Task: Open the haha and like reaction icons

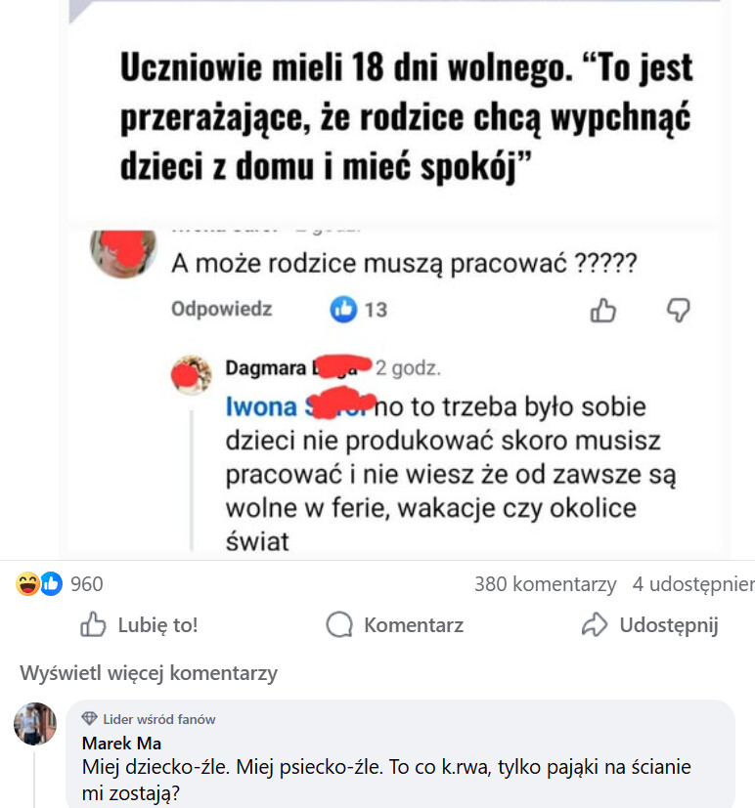Action: pyautogui.click(x=39, y=584)
